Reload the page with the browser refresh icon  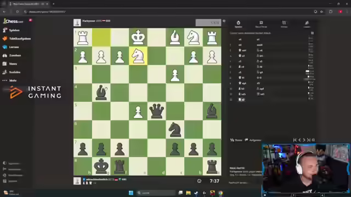[17, 11]
